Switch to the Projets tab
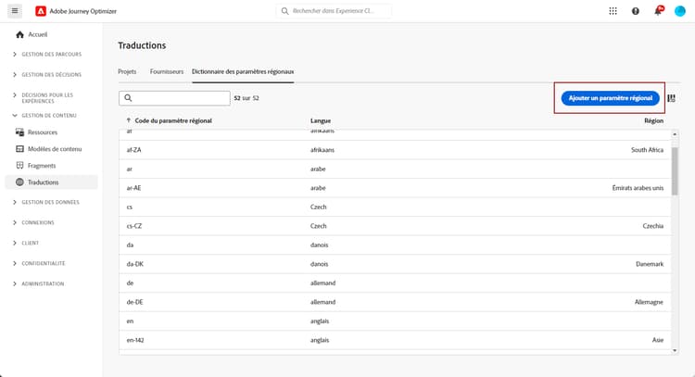 tap(127, 71)
